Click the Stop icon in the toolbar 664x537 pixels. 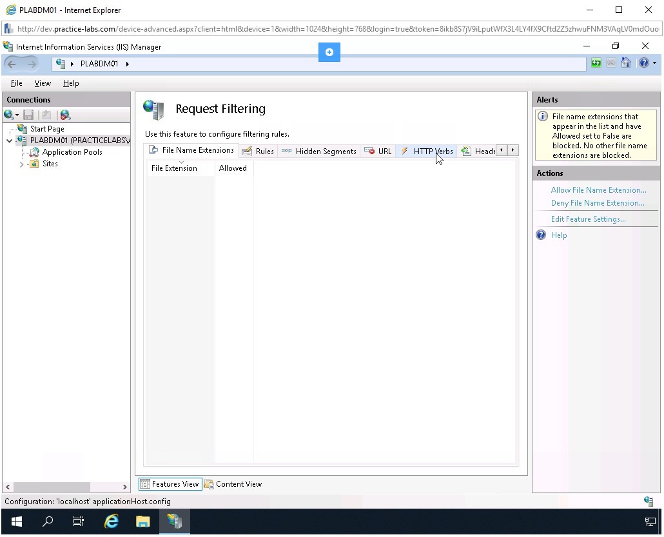click(x=610, y=63)
